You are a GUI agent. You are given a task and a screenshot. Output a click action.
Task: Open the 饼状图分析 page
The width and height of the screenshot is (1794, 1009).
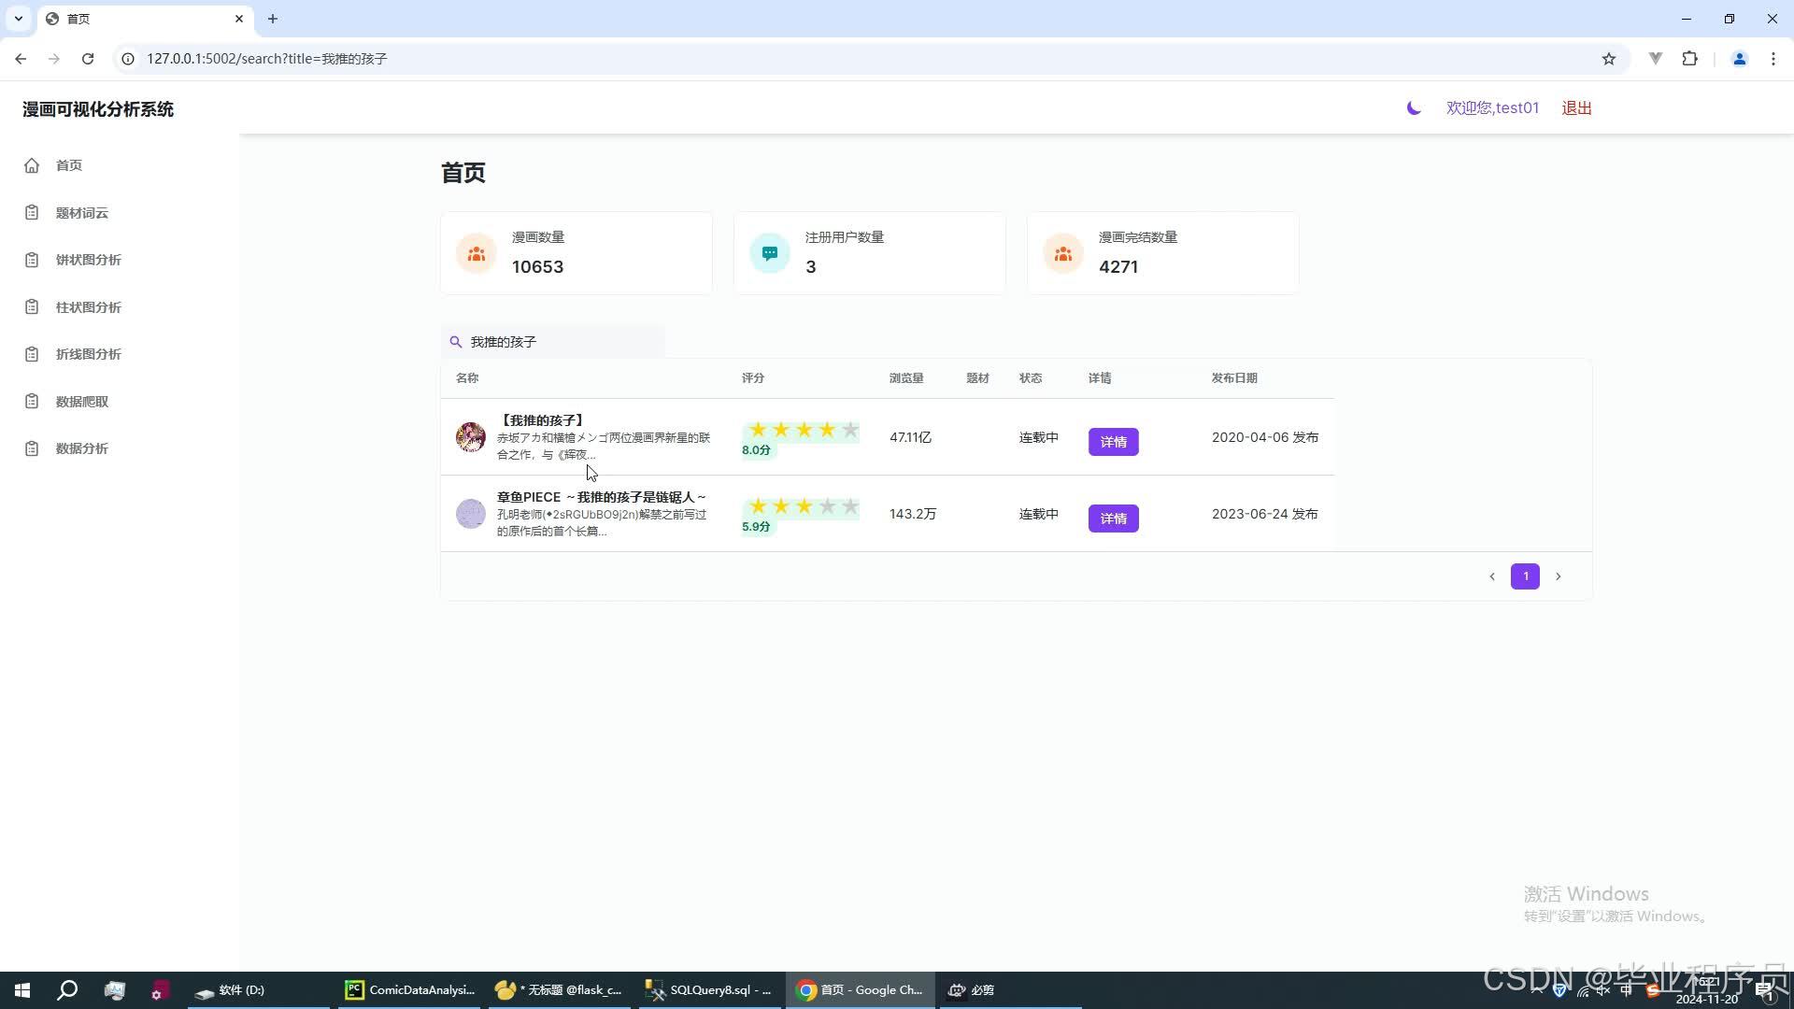pyautogui.click(x=88, y=260)
